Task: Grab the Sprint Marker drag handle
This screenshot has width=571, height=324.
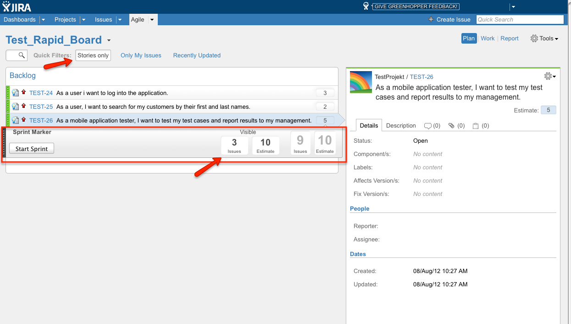Action: point(4,143)
